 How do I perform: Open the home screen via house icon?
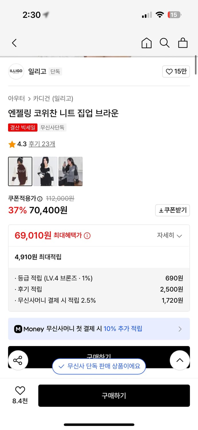coord(146,43)
